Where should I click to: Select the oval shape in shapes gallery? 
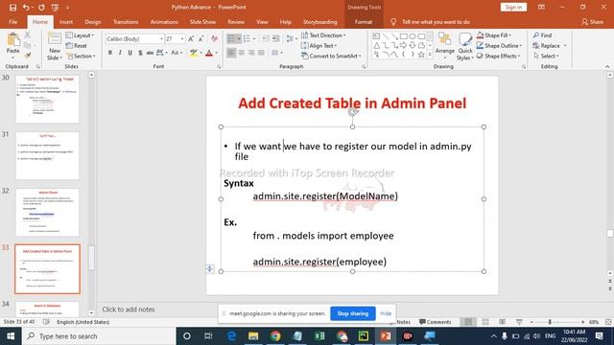413,36
